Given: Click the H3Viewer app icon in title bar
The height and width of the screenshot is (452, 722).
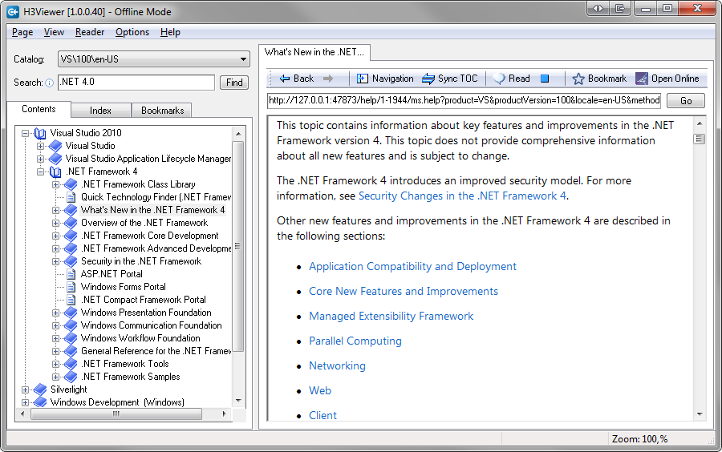Looking at the screenshot, I should coord(13,11).
